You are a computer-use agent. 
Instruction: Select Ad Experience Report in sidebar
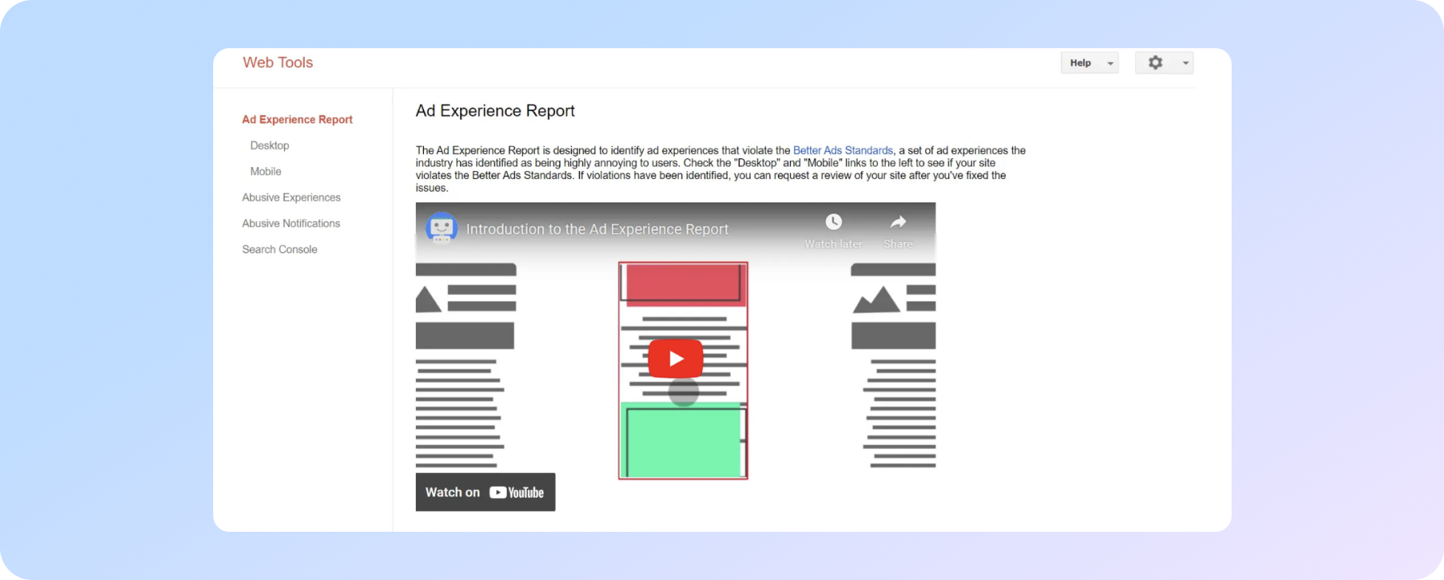(x=297, y=119)
